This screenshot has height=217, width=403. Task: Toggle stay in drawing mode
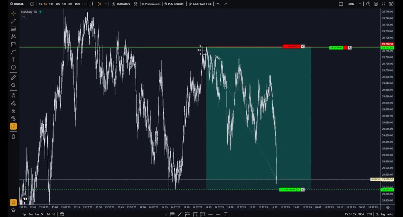point(13,103)
